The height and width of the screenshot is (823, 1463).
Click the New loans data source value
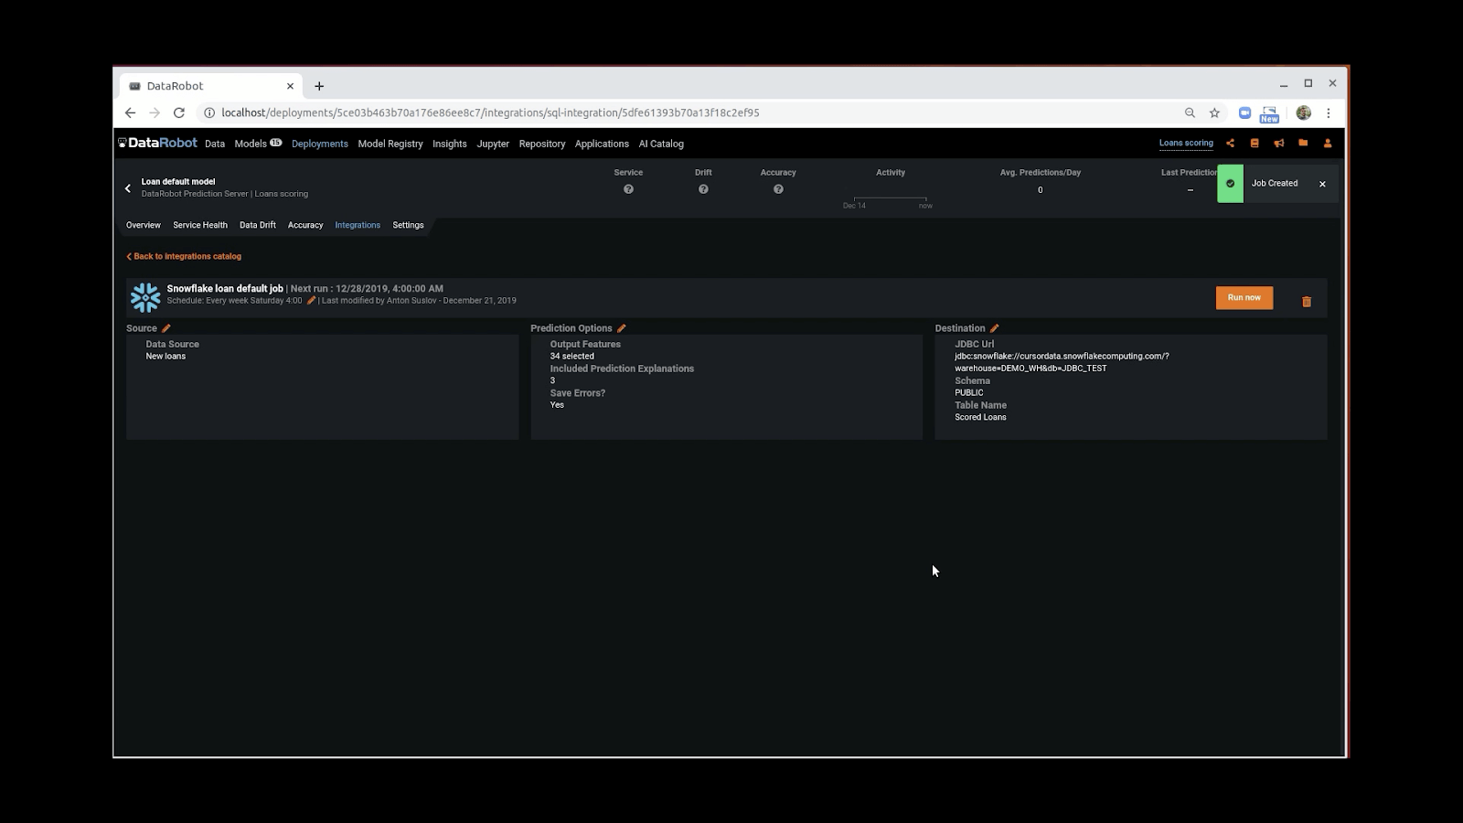pos(166,357)
